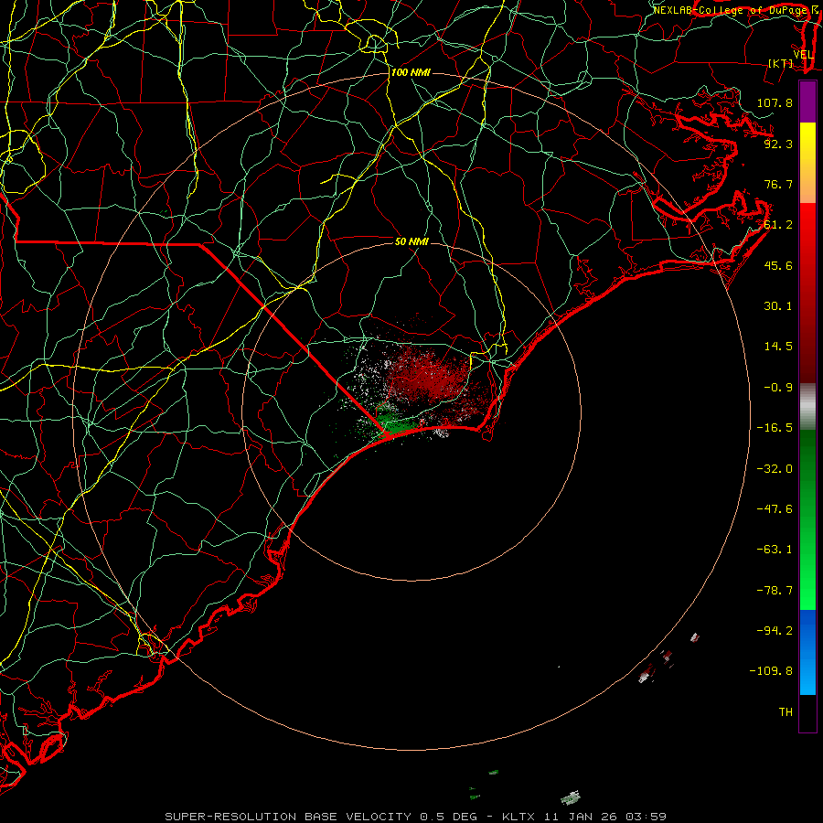823x823 pixels.
Task: Select the -78.7 legend value
Action: tap(775, 591)
